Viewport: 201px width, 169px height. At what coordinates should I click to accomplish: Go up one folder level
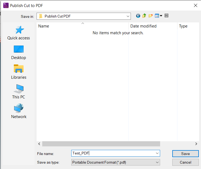(144, 16)
